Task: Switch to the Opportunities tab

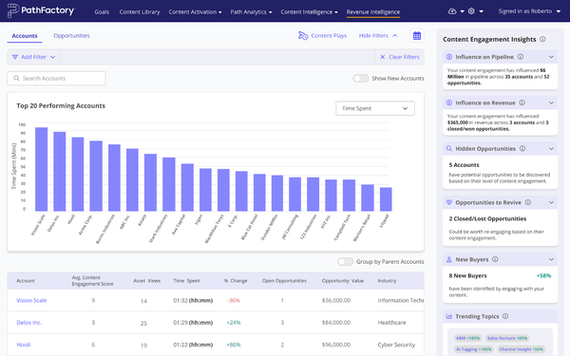Action: tap(71, 36)
